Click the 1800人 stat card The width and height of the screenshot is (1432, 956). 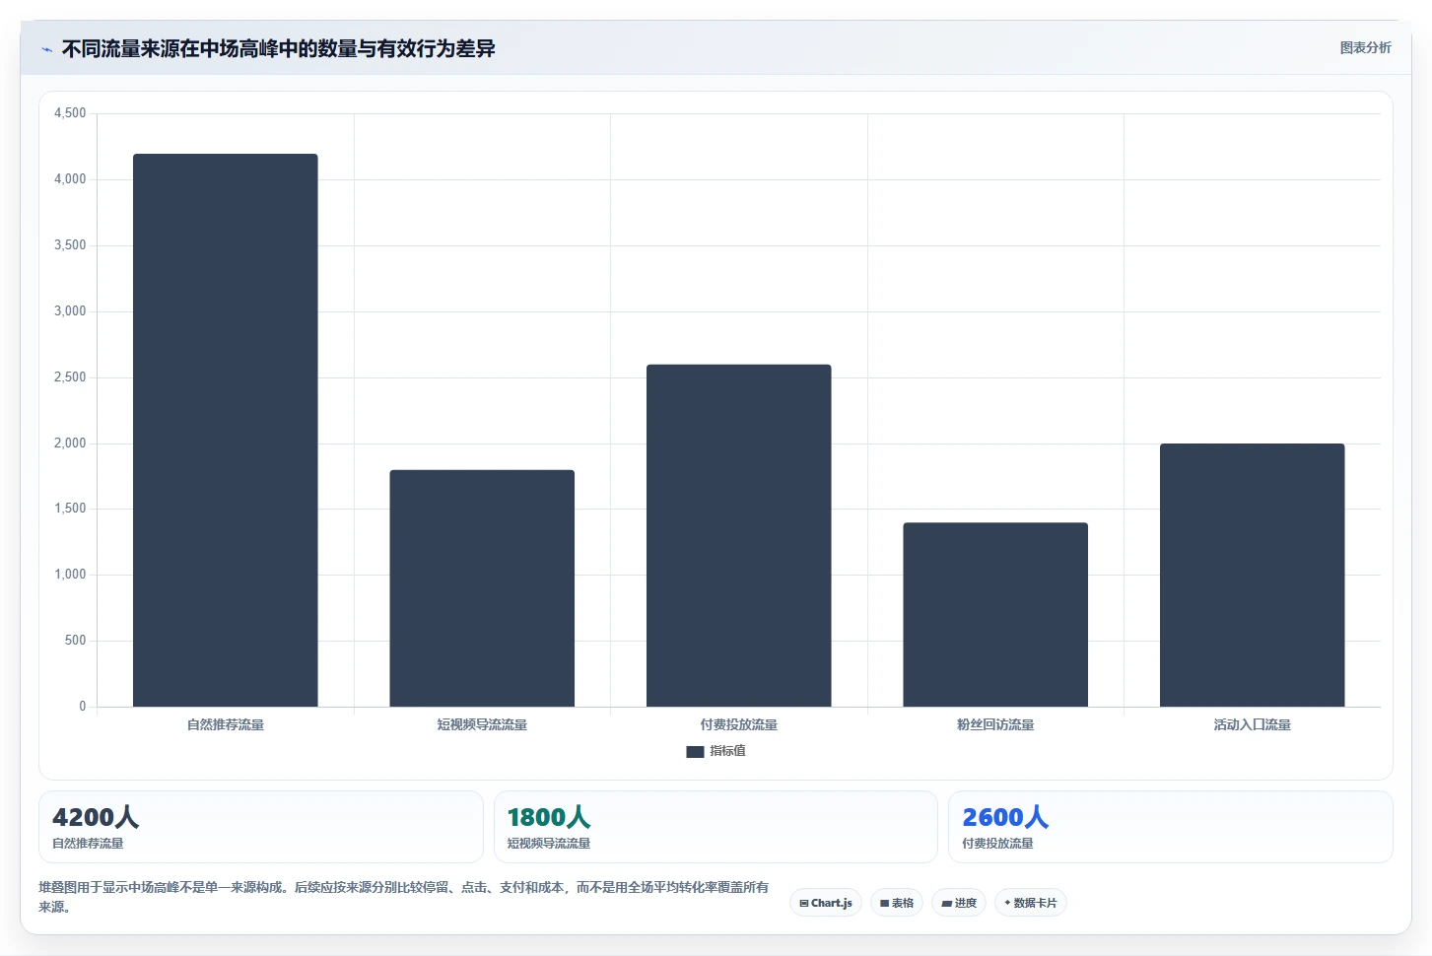(x=716, y=827)
